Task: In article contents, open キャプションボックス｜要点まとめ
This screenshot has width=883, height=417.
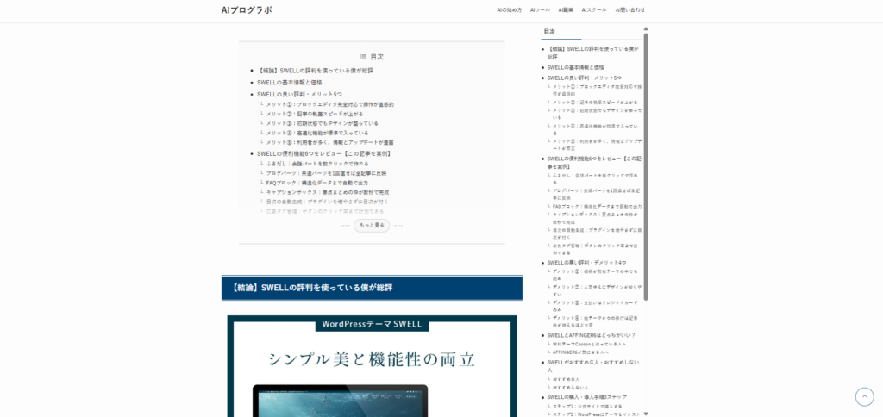Action: coord(328,192)
